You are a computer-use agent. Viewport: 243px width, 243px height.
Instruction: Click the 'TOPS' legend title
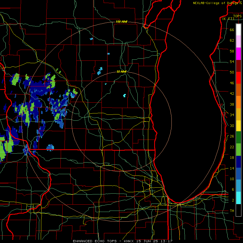tap(237, 16)
